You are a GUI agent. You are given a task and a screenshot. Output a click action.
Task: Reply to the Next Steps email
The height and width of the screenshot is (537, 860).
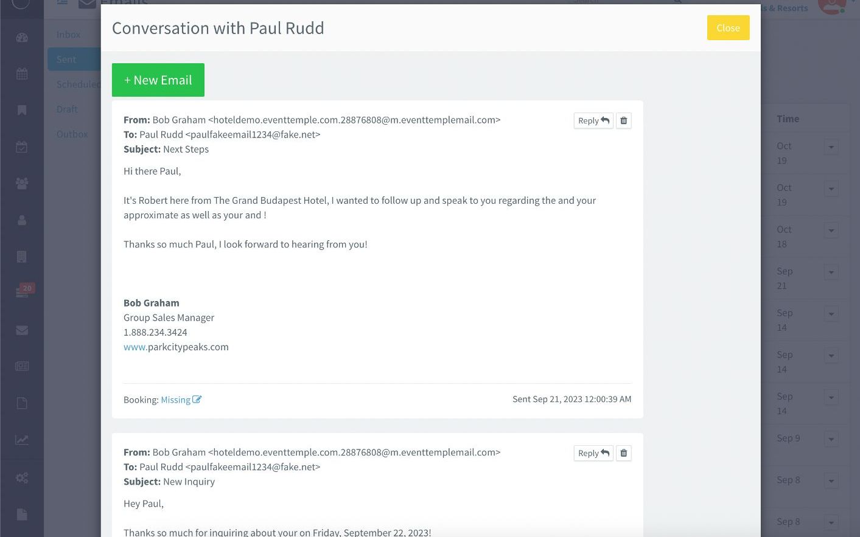pyautogui.click(x=593, y=120)
